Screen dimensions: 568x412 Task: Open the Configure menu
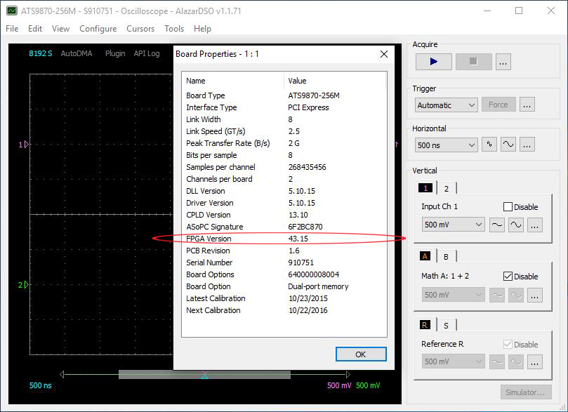coord(98,29)
